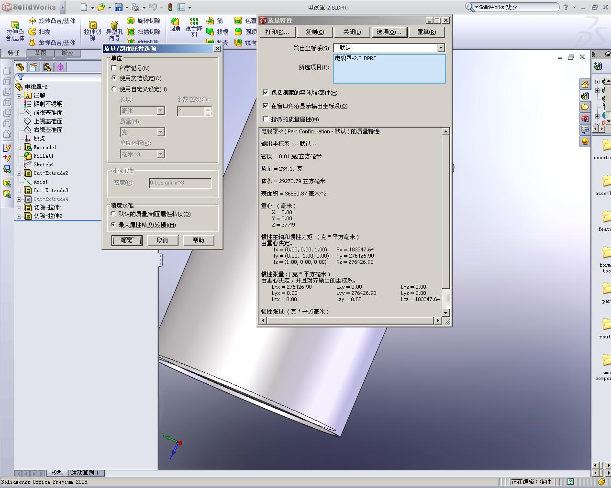Click the Options icon in top toolbar
611x488 pixels.
(181, 7)
